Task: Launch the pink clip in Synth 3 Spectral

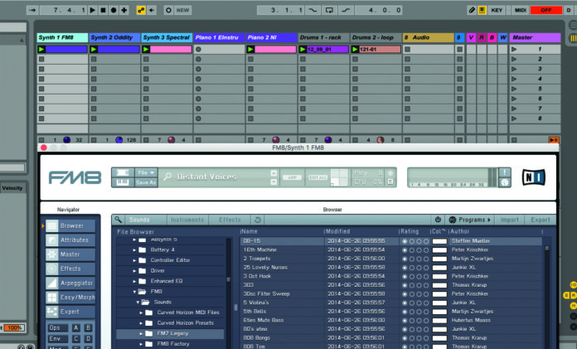Action: (146, 50)
